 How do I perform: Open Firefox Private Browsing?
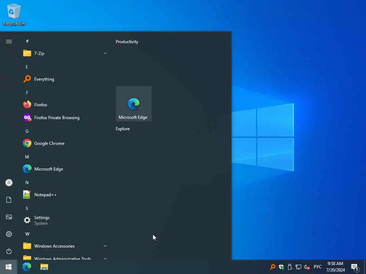point(65,118)
